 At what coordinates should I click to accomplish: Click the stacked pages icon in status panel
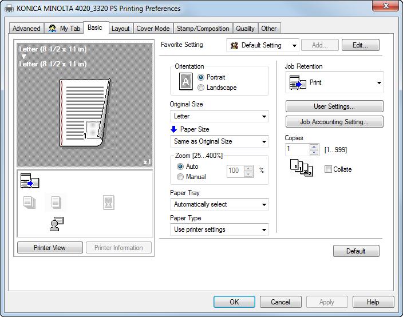click(x=29, y=203)
